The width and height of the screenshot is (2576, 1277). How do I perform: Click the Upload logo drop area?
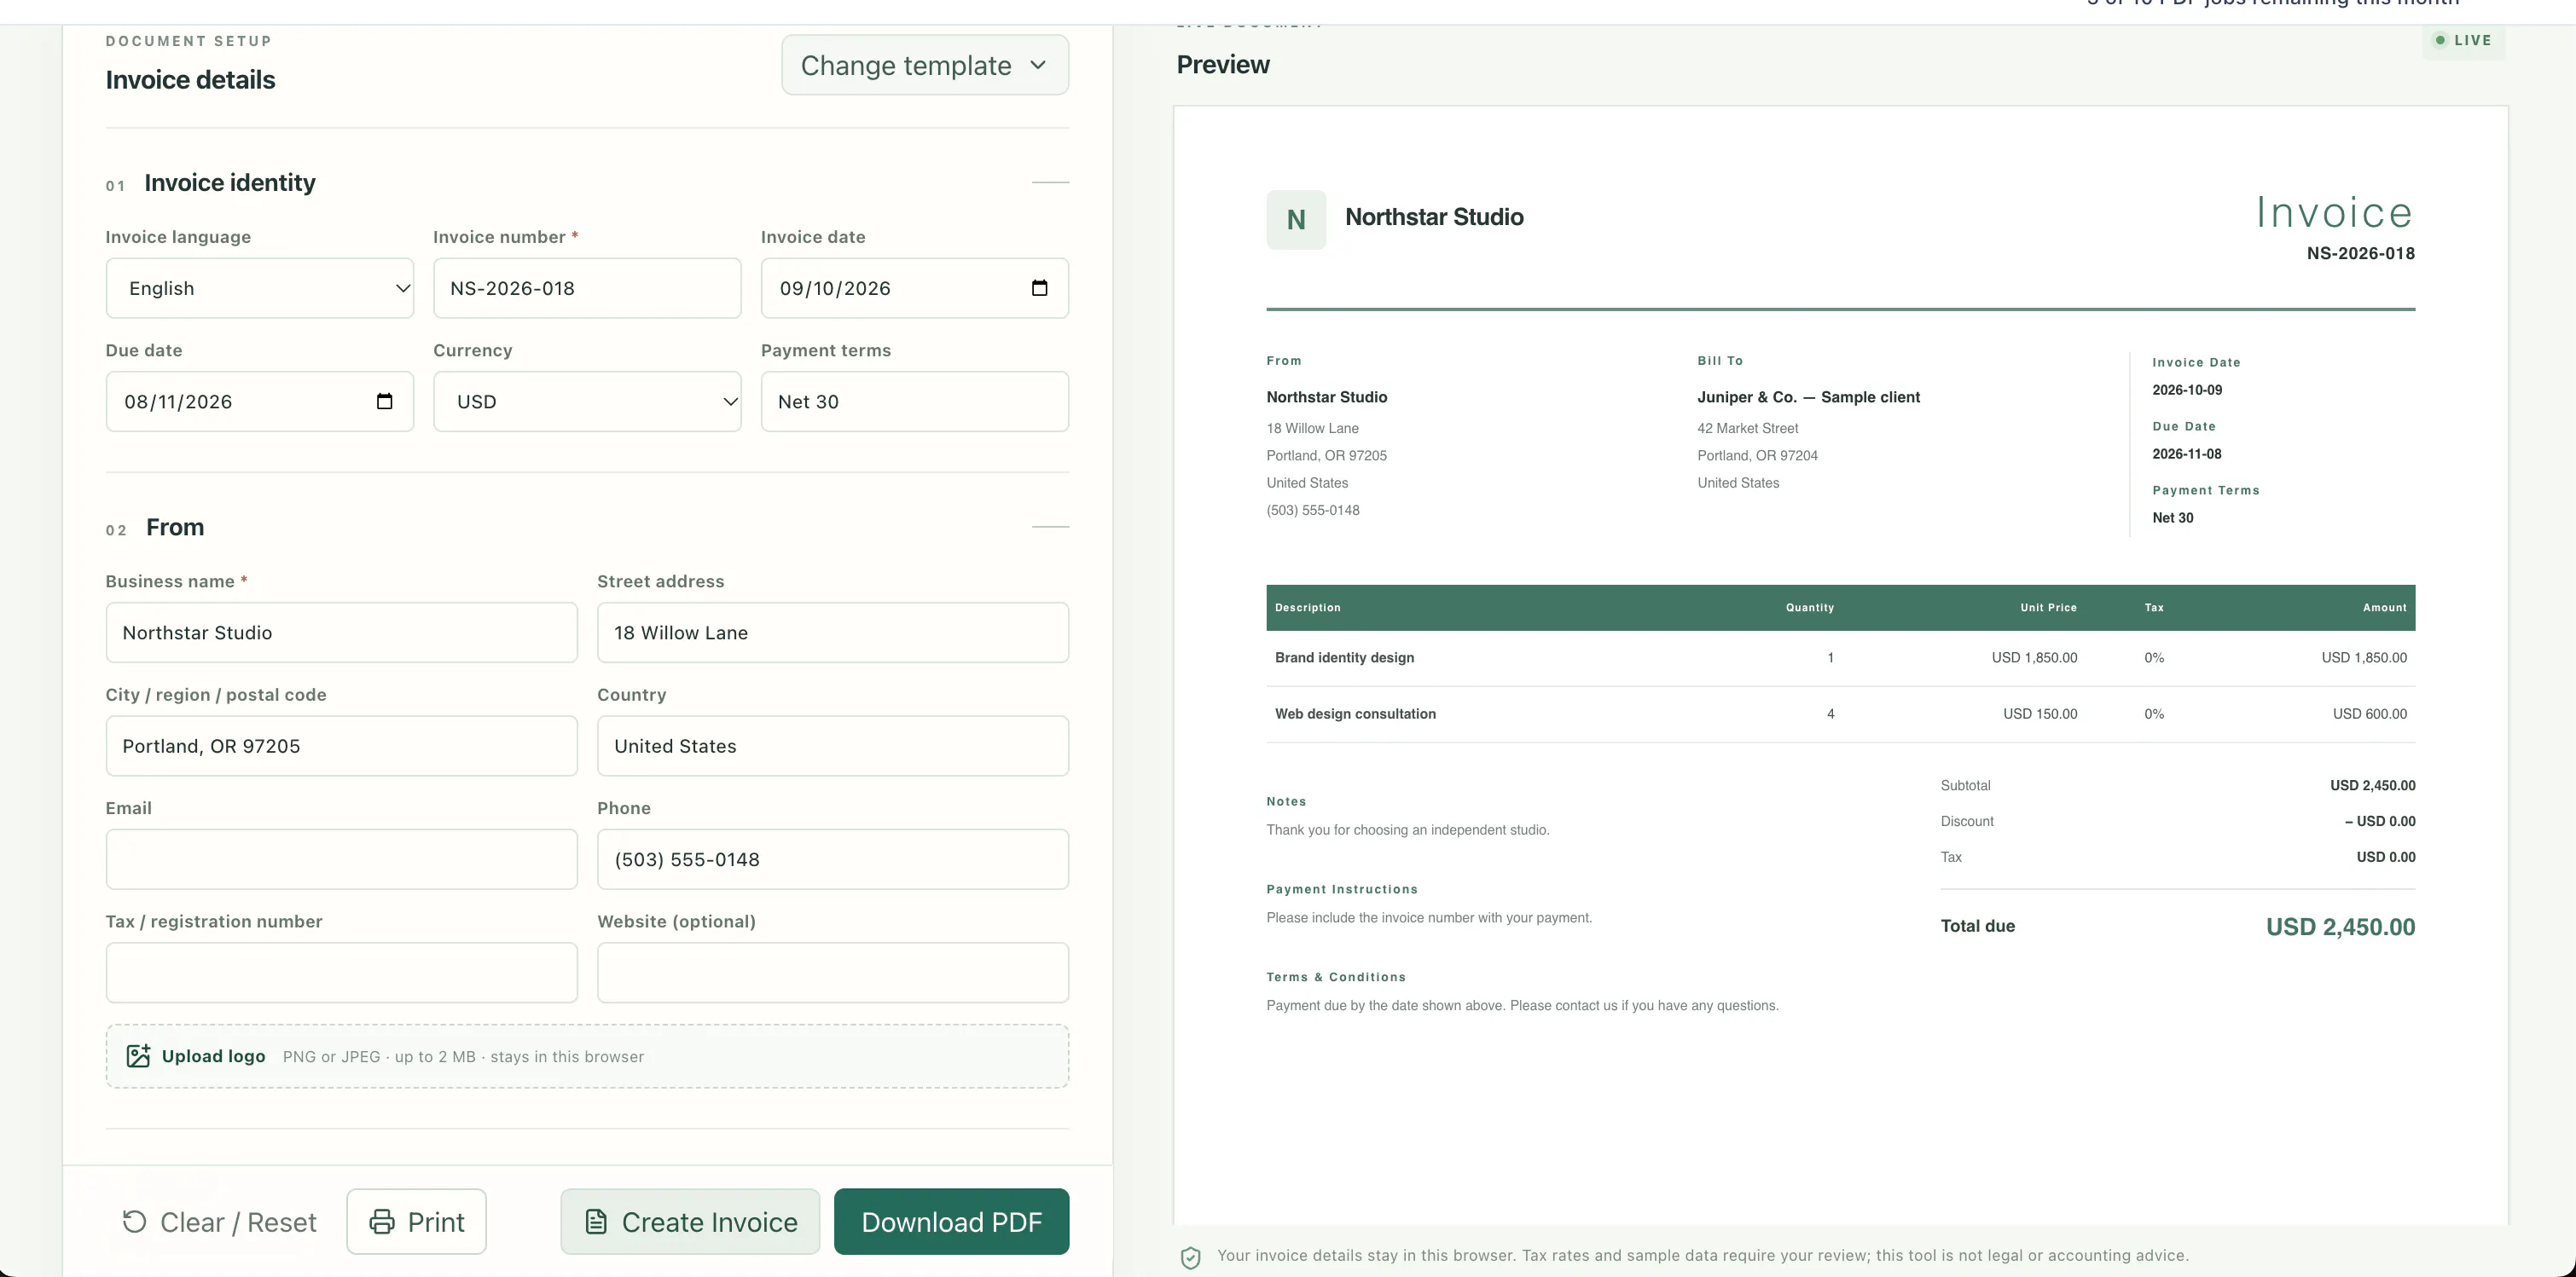coord(587,1056)
